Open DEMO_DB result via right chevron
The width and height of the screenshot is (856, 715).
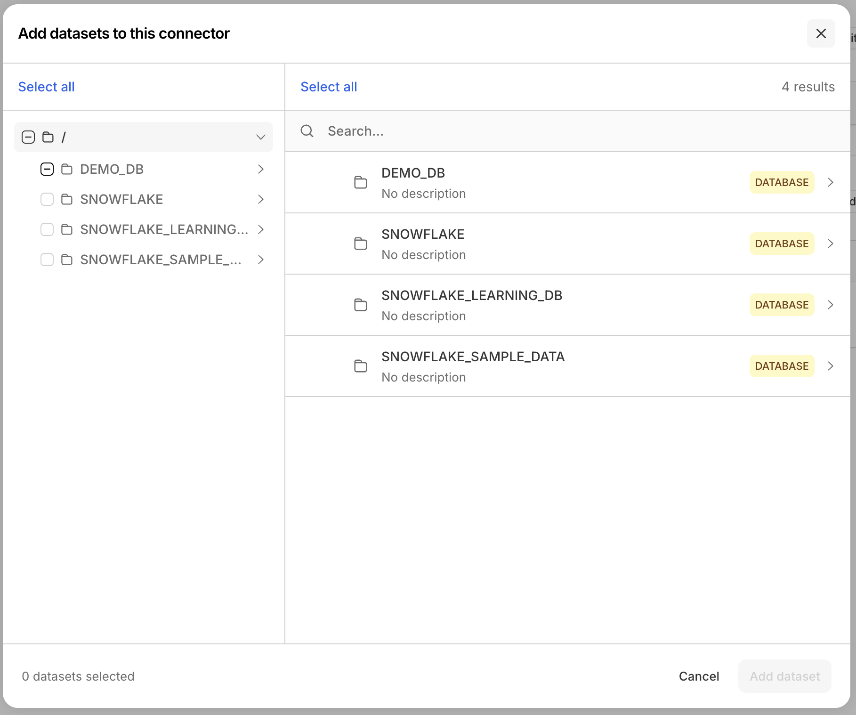831,182
